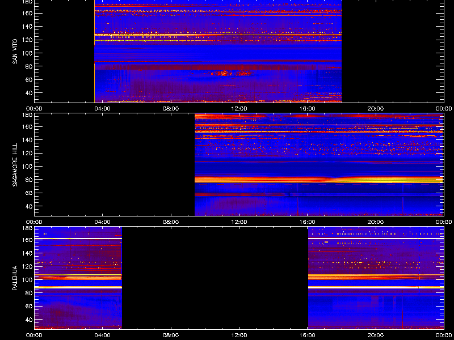Viewport: 454px width, 340px height.
Task: Select the 100 label on Sagamore Hill axis
Action: (x=28, y=167)
